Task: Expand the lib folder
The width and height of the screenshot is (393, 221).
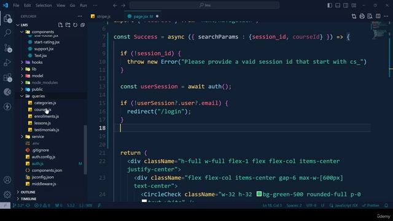Action: (x=22, y=69)
